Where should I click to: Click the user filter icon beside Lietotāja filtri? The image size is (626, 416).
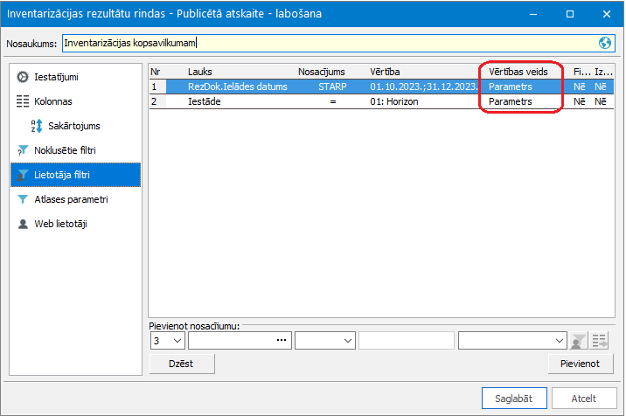click(x=23, y=175)
